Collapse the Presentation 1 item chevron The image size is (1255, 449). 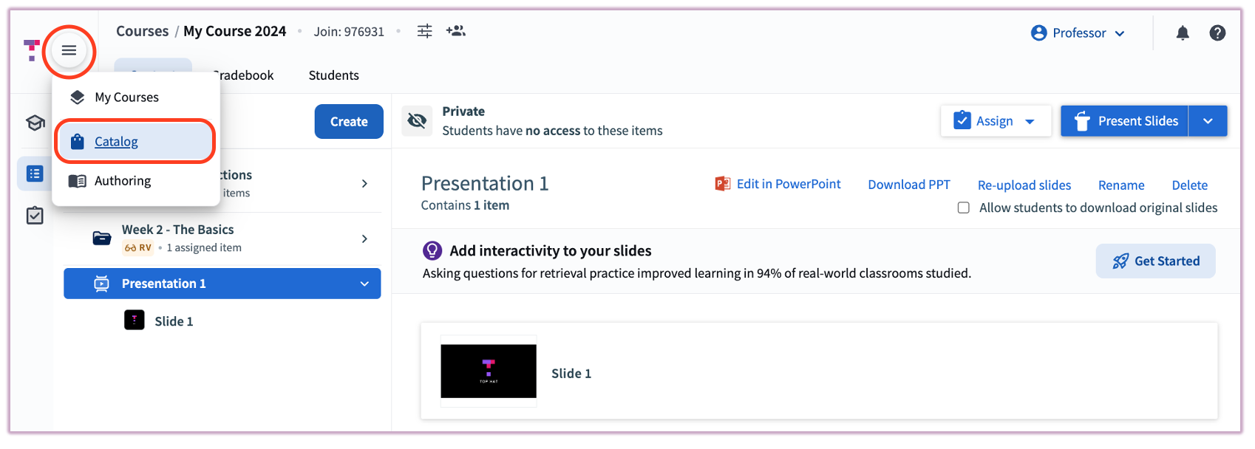pos(364,284)
